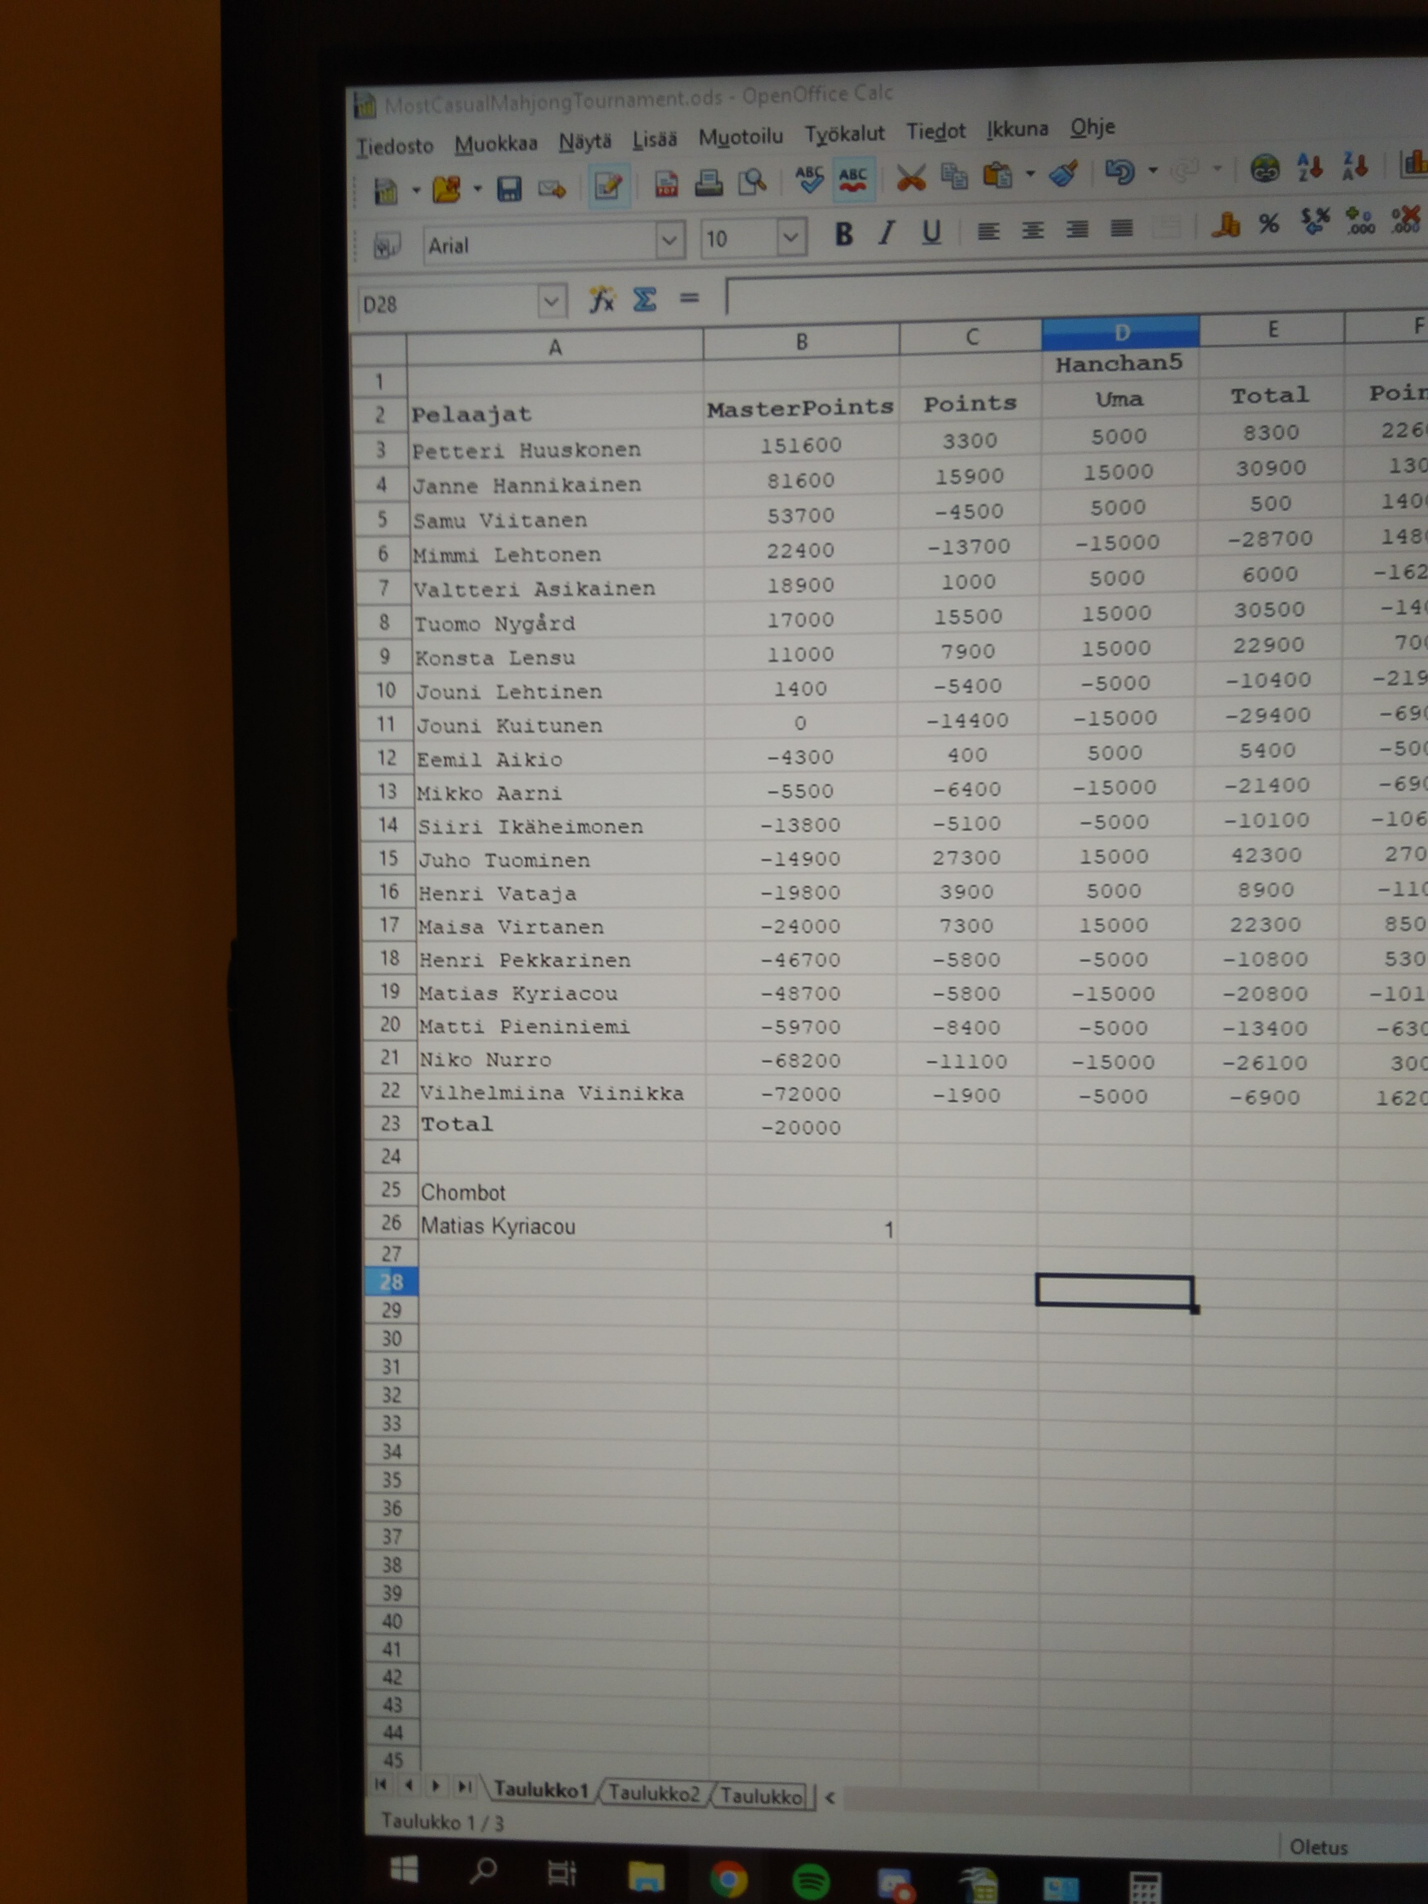Image resolution: width=1428 pixels, height=1904 pixels.
Task: Open the Muotoilu menu
Action: (741, 136)
